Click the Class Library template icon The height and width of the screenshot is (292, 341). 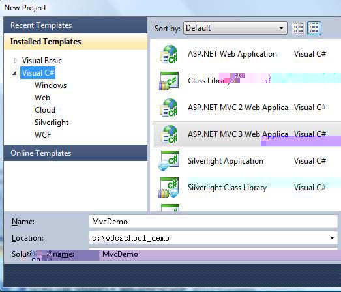(169, 81)
